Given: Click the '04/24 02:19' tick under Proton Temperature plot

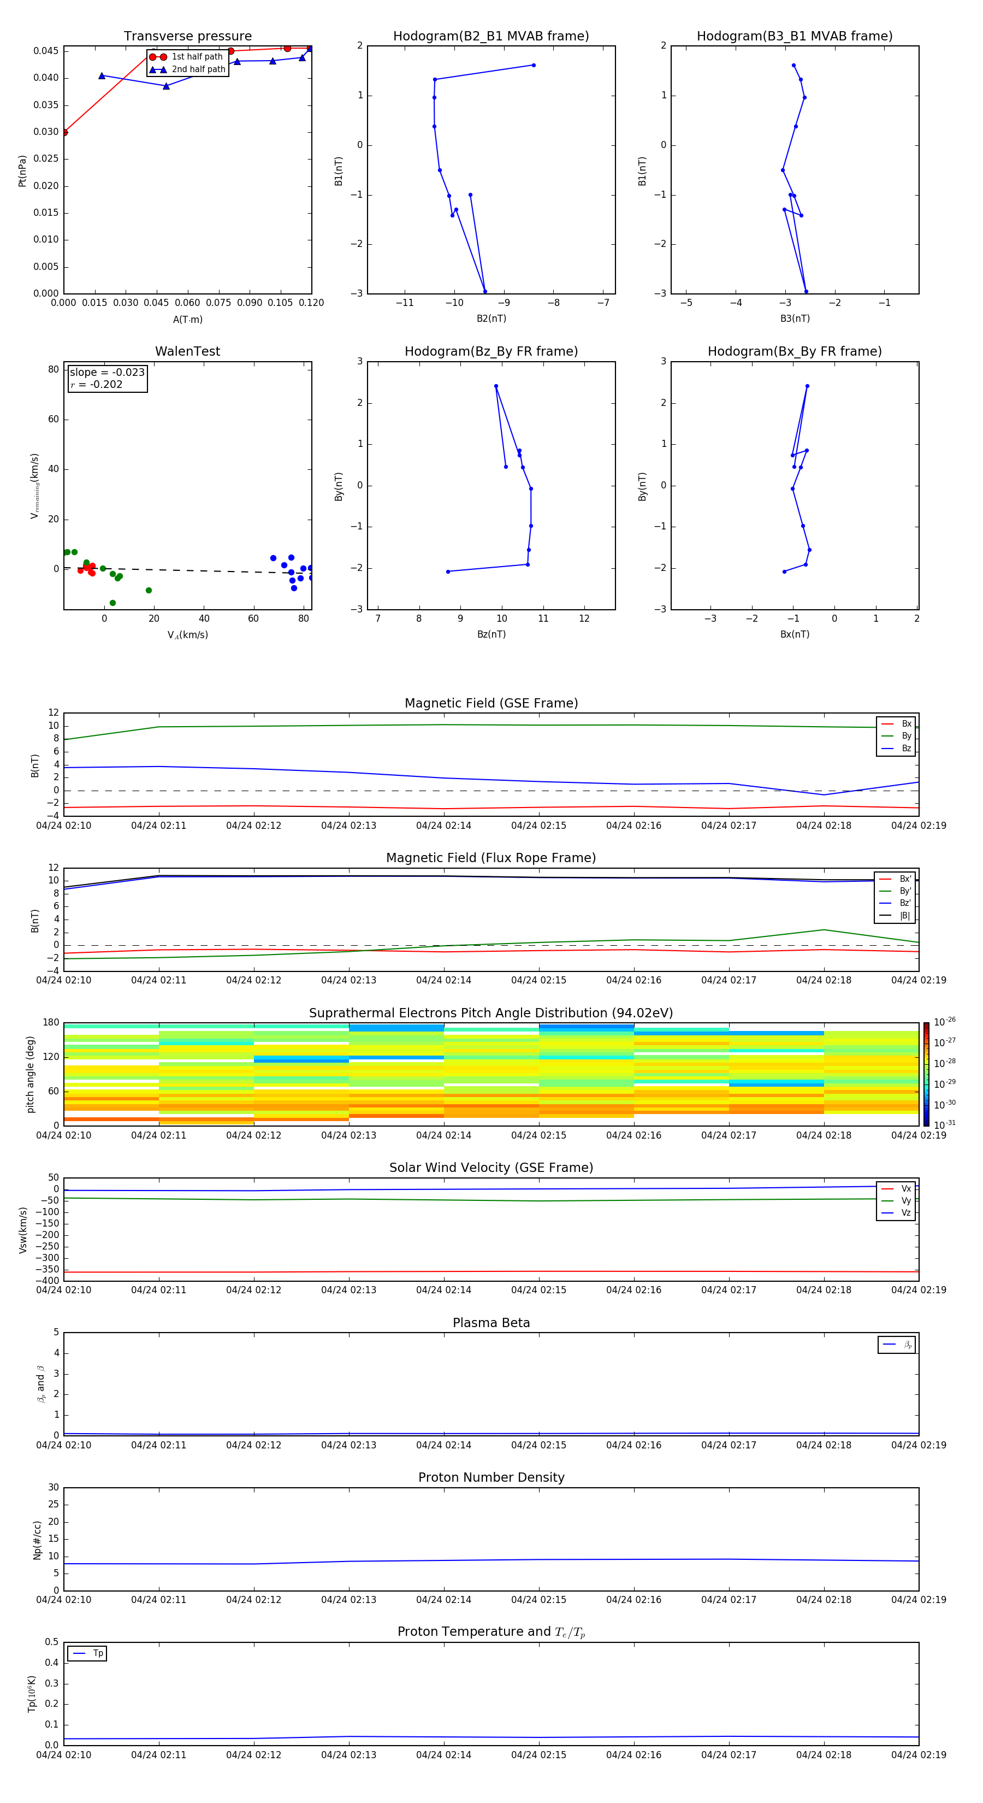Looking at the screenshot, I should click(919, 1755).
